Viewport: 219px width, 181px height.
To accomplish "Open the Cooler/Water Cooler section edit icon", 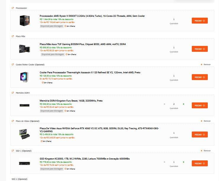I will [13, 64].
